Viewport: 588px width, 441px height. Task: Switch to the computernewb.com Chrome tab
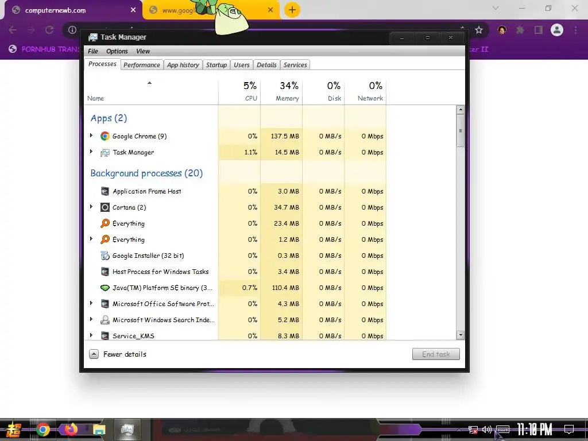(x=73, y=10)
